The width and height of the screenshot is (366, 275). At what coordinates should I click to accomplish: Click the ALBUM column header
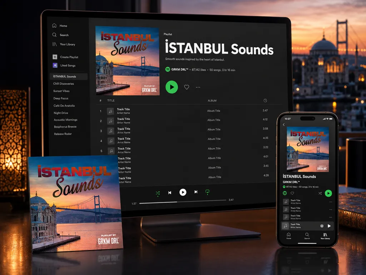(x=212, y=101)
